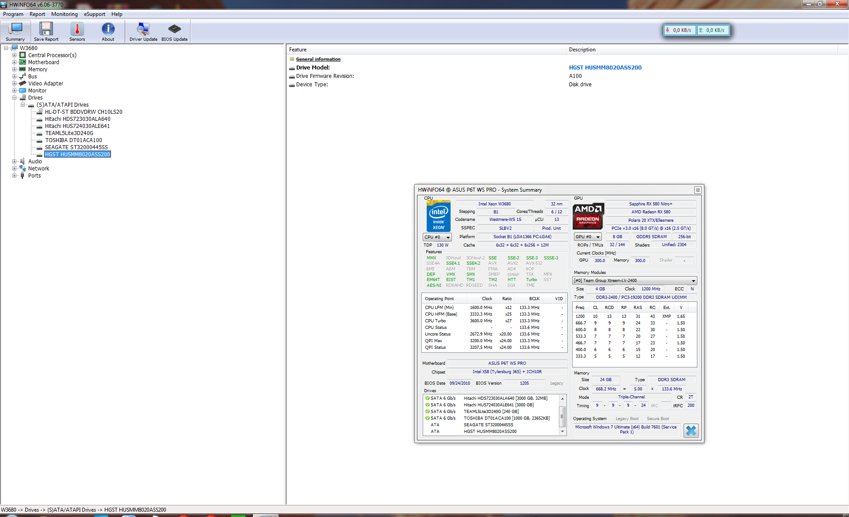
Task: Open the CPU #0 selector dropdown
Action: point(437,237)
